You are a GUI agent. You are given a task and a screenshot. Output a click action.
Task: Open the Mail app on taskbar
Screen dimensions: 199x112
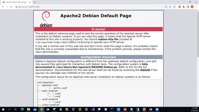click(x=35, y=109)
